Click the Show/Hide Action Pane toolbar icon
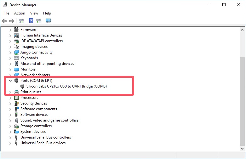This screenshot has height=159, width=246. coord(38,21)
